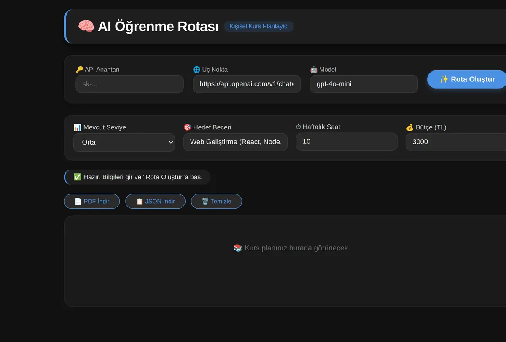Image resolution: width=506 pixels, height=342 pixels.
Task: Click the Hedef Beceri text field
Action: click(x=235, y=142)
